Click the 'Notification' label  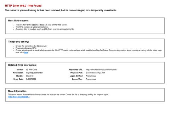click(x=18, y=73)
